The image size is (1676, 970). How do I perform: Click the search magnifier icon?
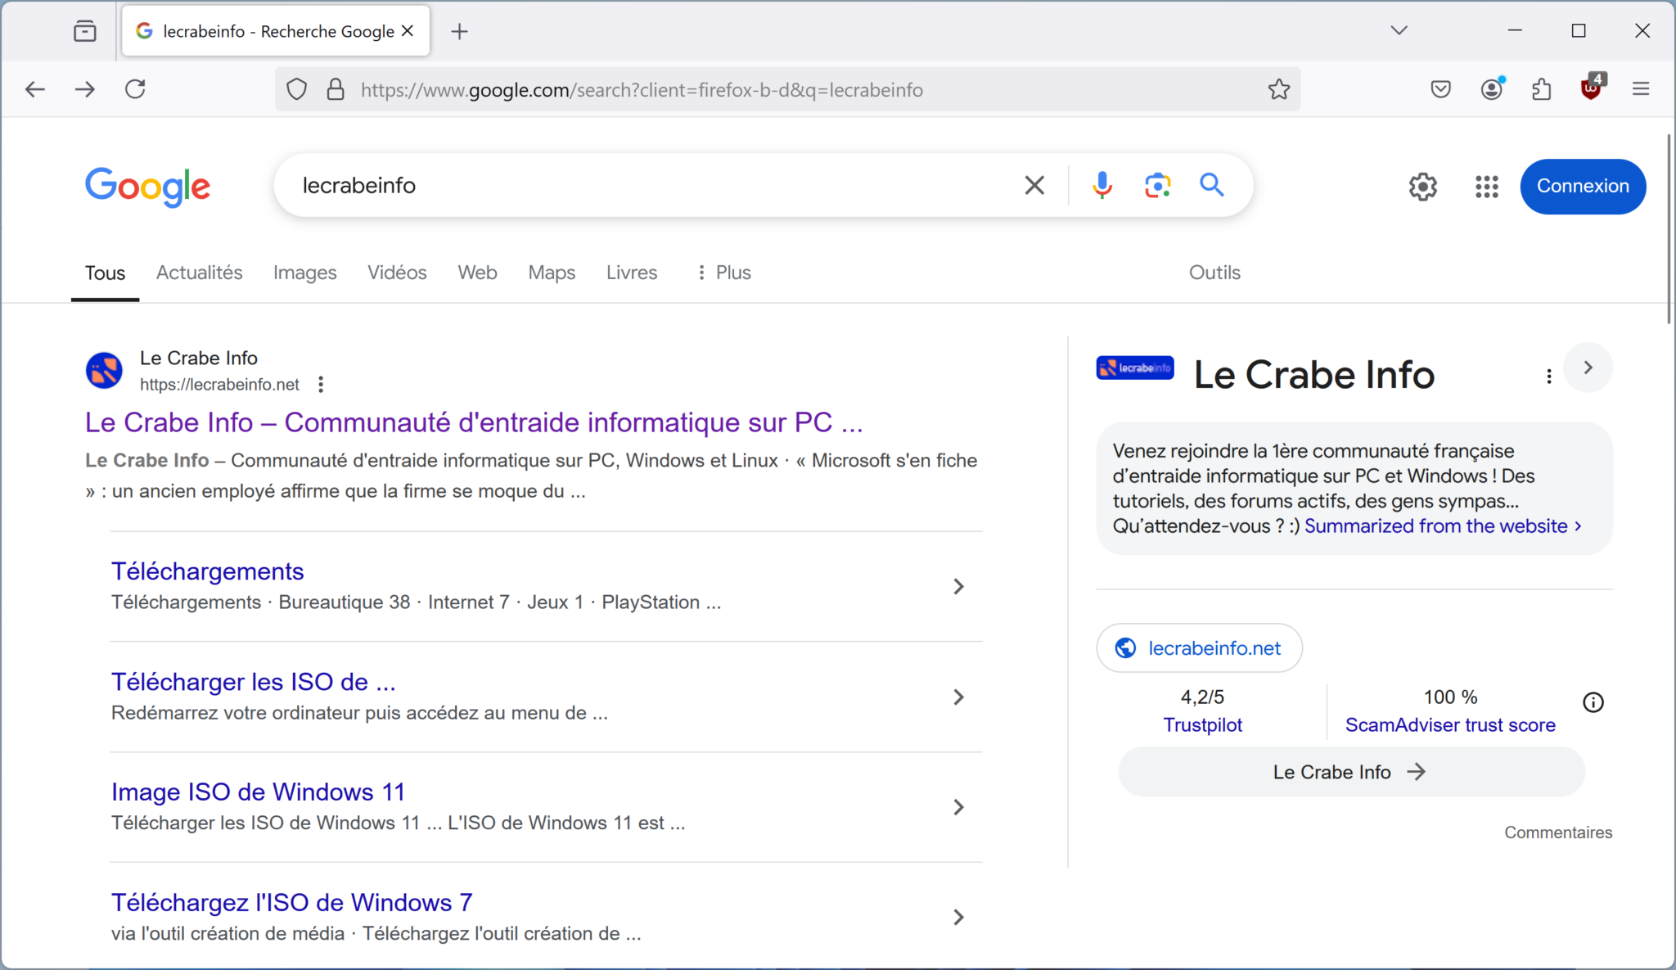tap(1211, 185)
